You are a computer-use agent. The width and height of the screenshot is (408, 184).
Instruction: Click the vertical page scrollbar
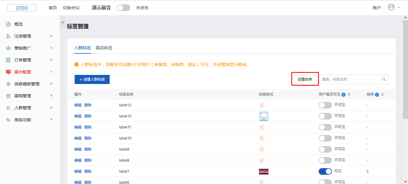(x=405, y=70)
